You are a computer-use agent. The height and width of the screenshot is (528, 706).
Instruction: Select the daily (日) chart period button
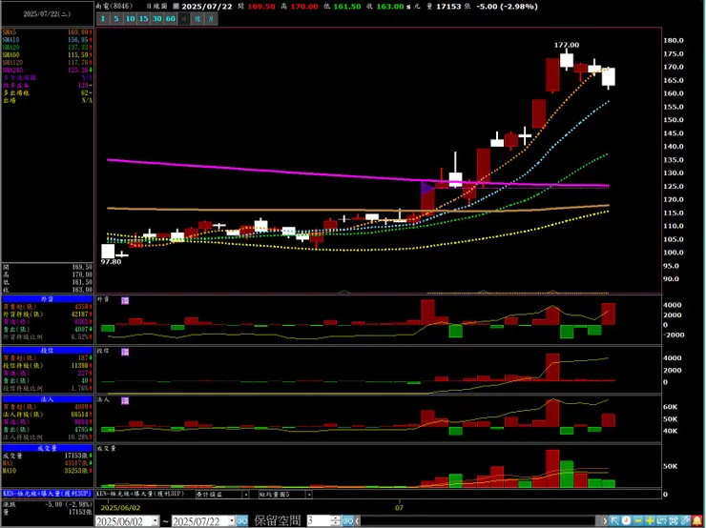coord(184,19)
